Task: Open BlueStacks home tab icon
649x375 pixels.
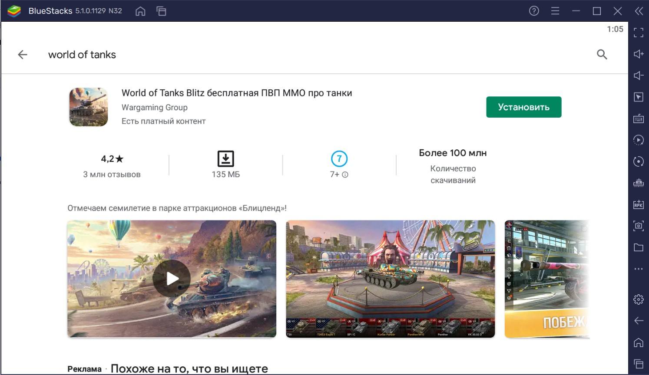Action: [x=140, y=11]
